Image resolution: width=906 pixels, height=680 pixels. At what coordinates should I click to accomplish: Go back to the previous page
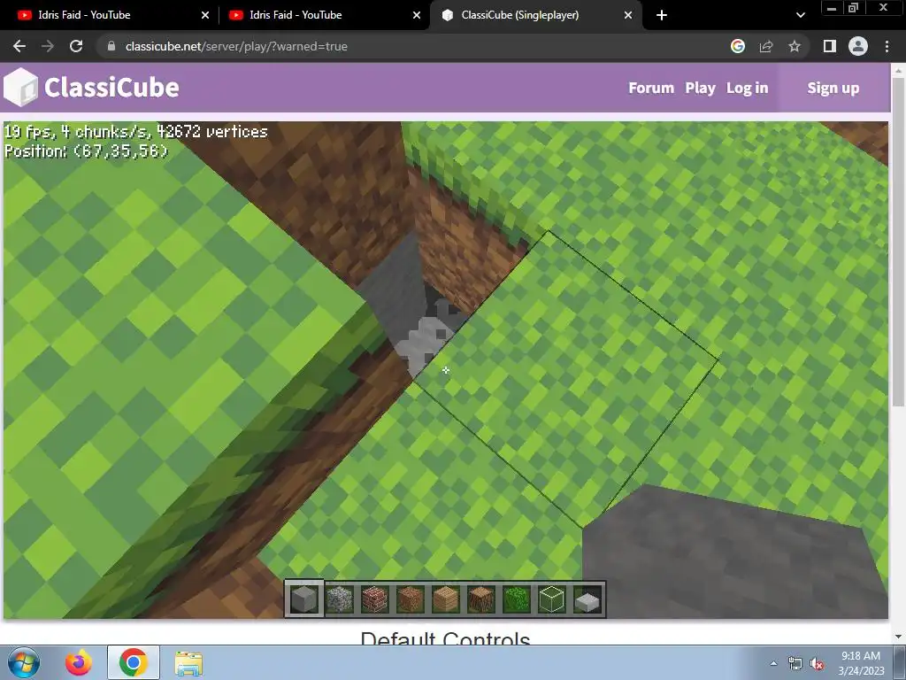point(19,46)
